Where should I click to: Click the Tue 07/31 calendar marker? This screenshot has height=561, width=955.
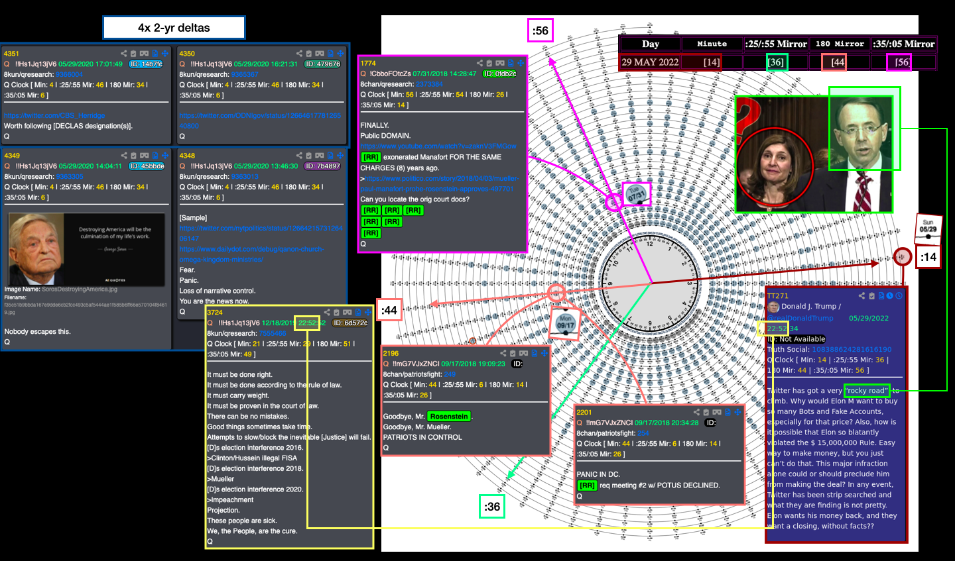pyautogui.click(x=635, y=194)
